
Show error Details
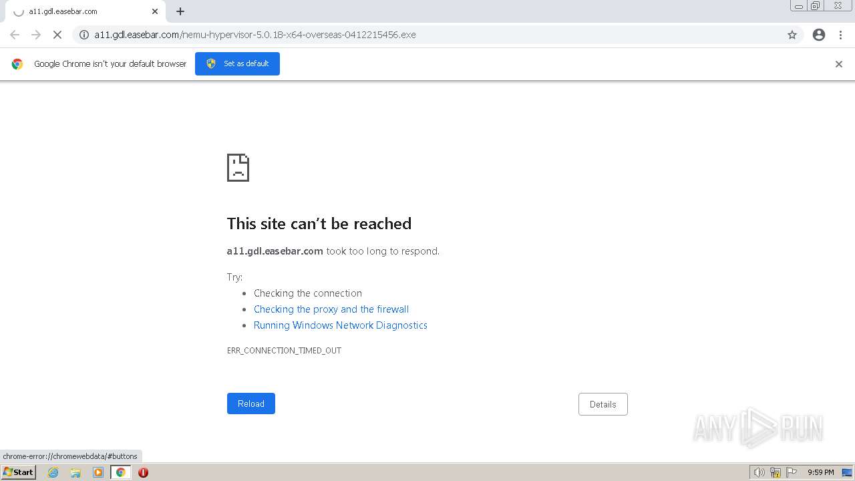tap(603, 404)
